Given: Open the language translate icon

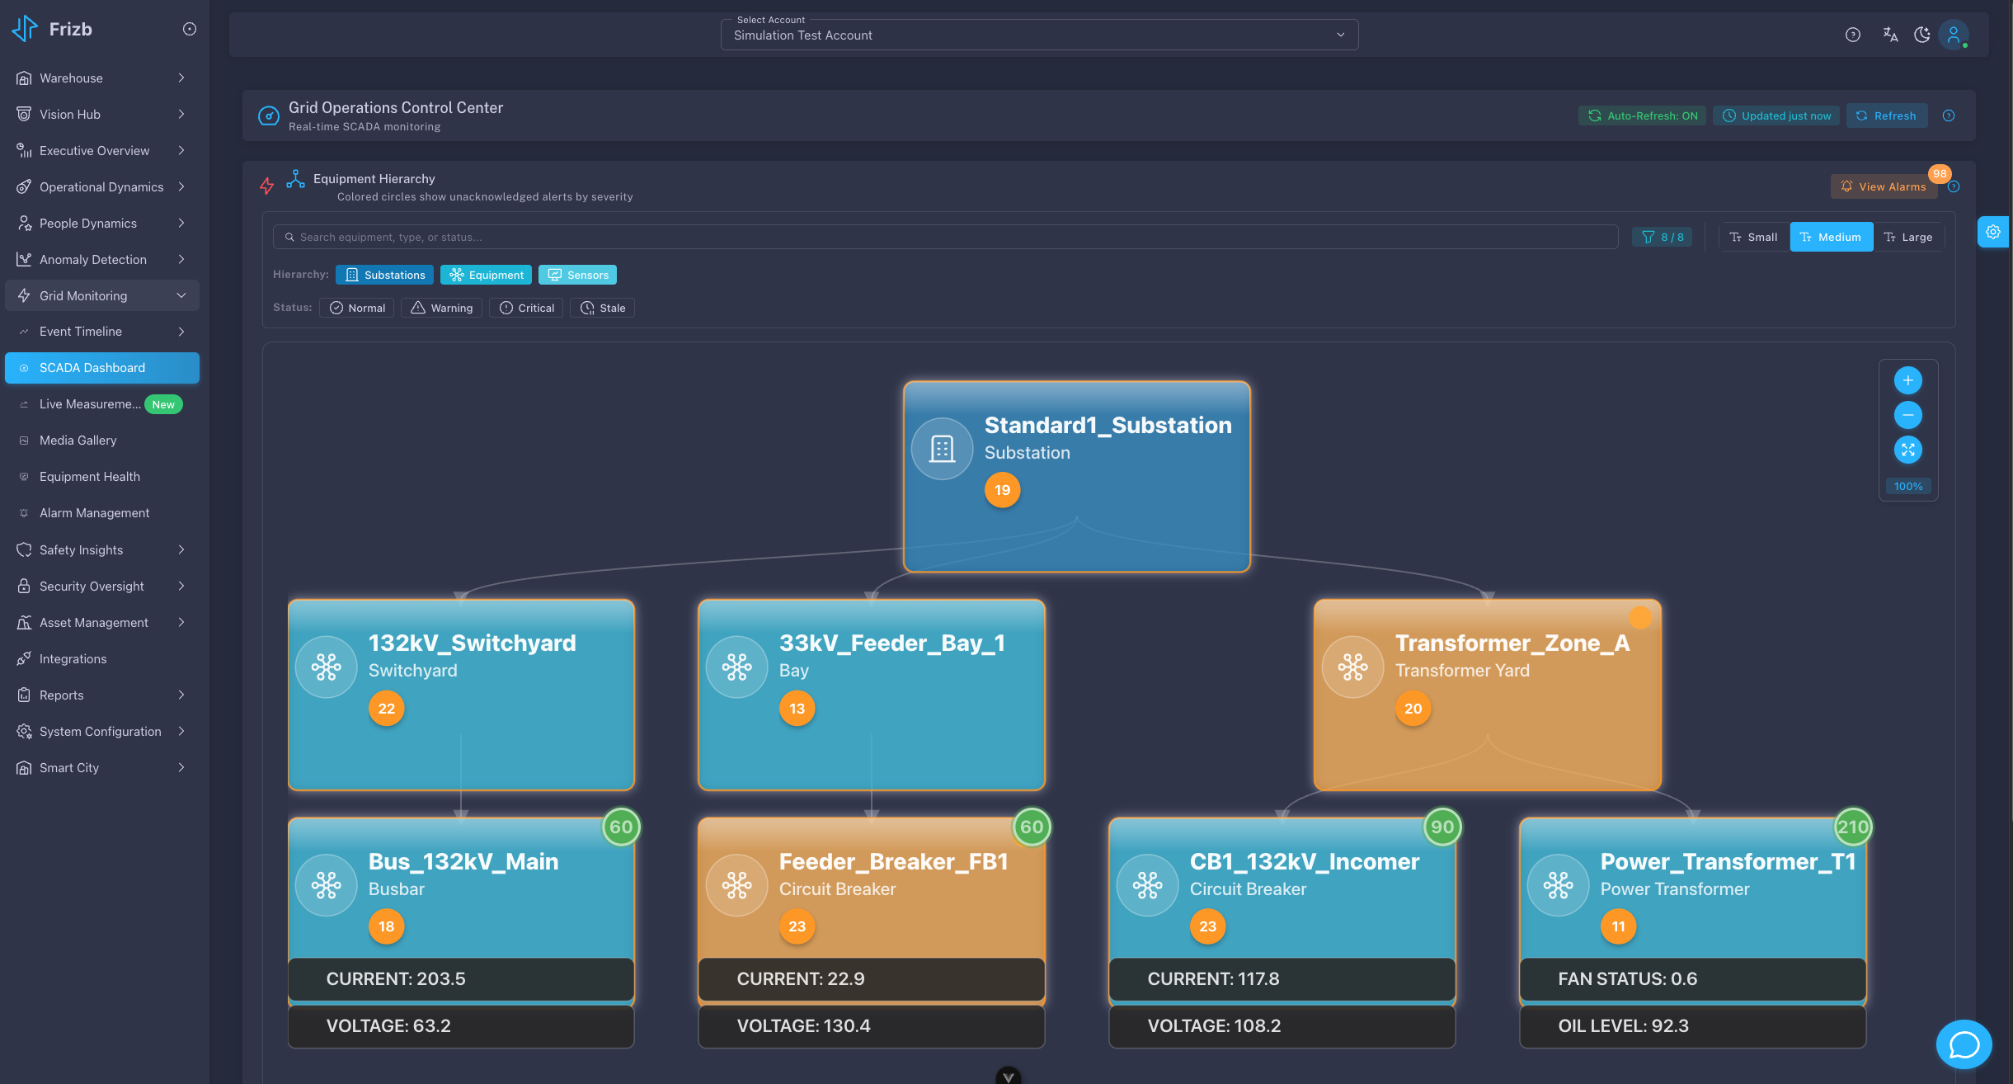Looking at the screenshot, I should point(1890,35).
